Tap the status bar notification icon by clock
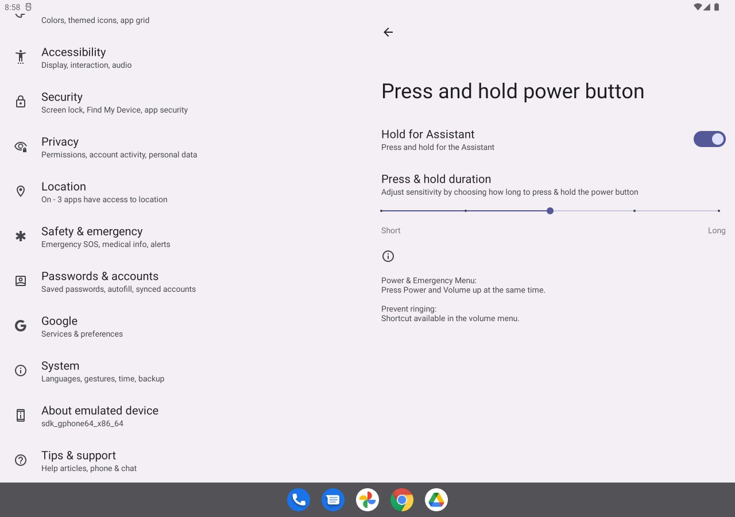 tap(29, 7)
